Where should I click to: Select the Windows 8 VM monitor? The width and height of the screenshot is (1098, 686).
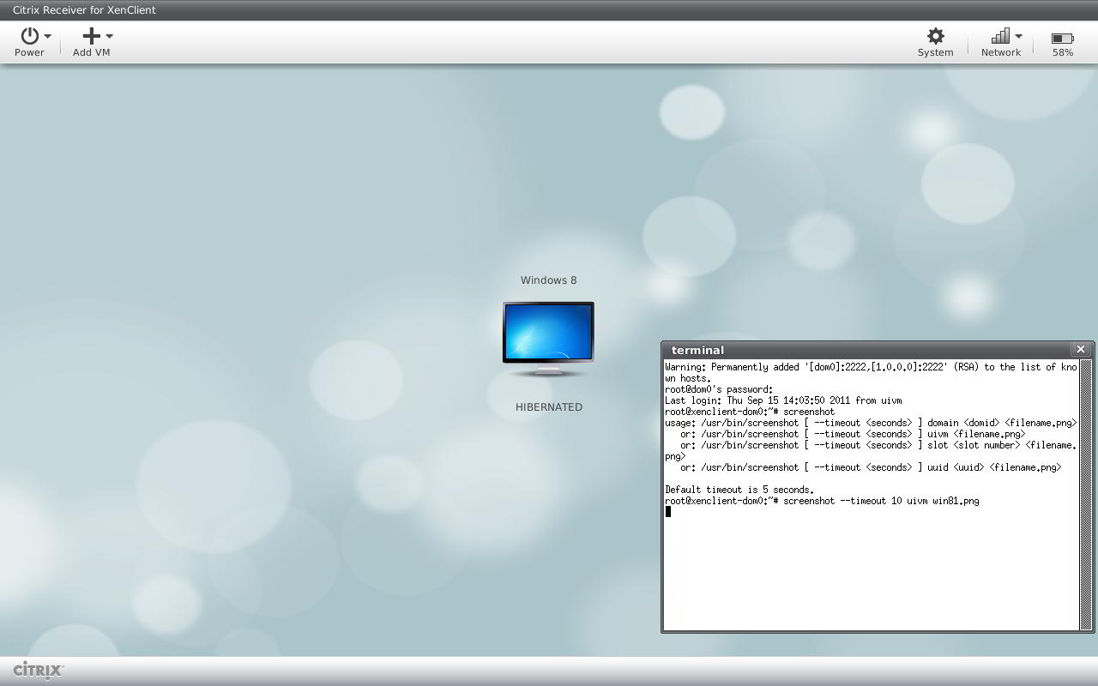[548, 339]
